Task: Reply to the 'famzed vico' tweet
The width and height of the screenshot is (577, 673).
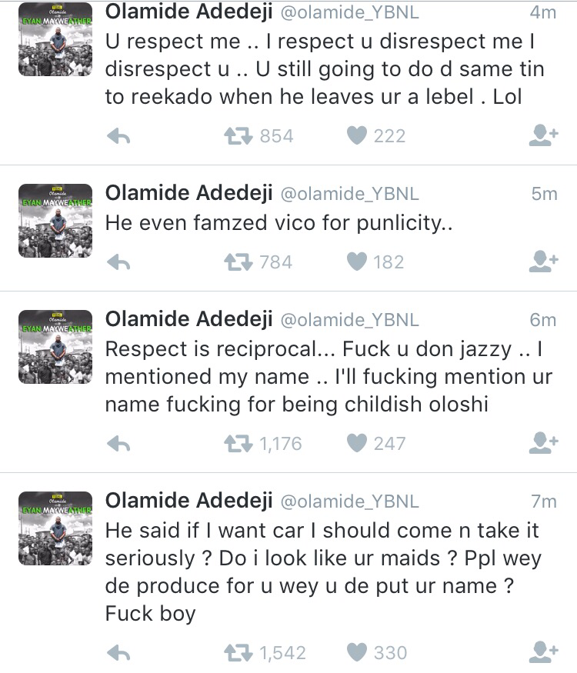Action: pos(118,262)
